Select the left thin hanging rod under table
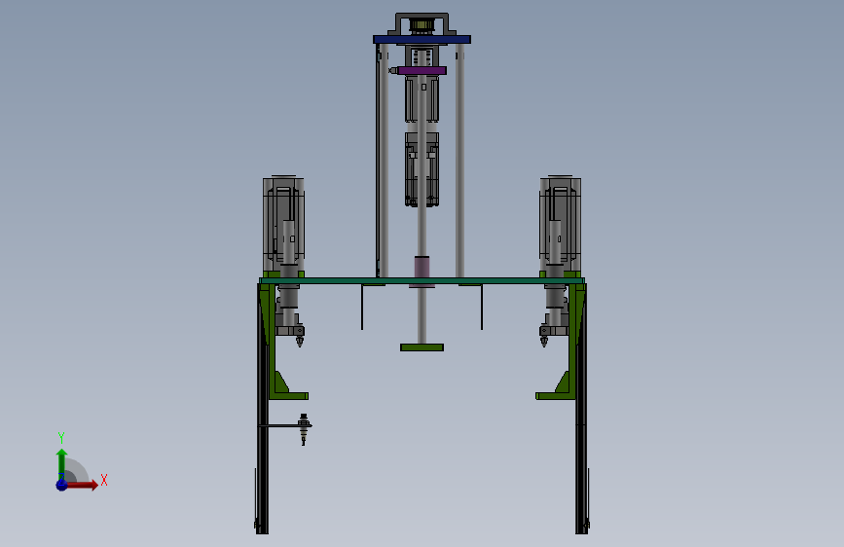The image size is (844, 547). (362, 307)
